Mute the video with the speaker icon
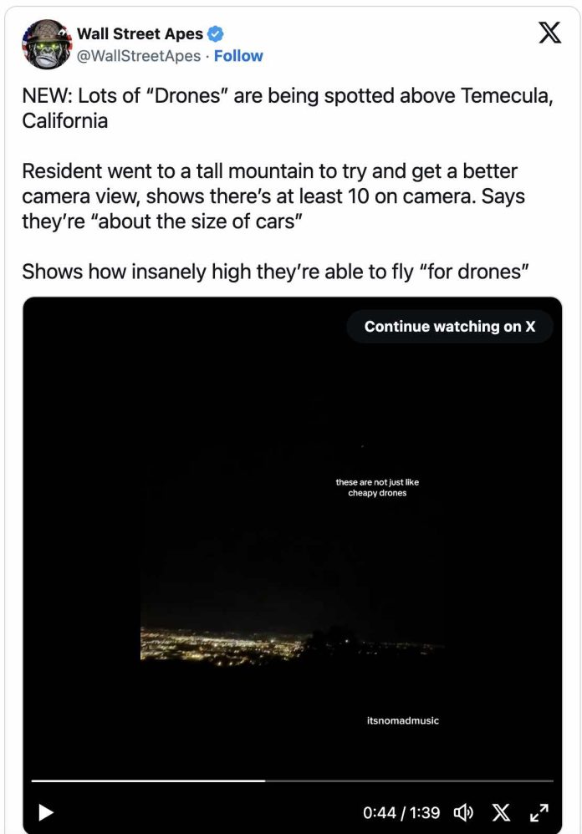This screenshot has width=582, height=834. tap(463, 811)
